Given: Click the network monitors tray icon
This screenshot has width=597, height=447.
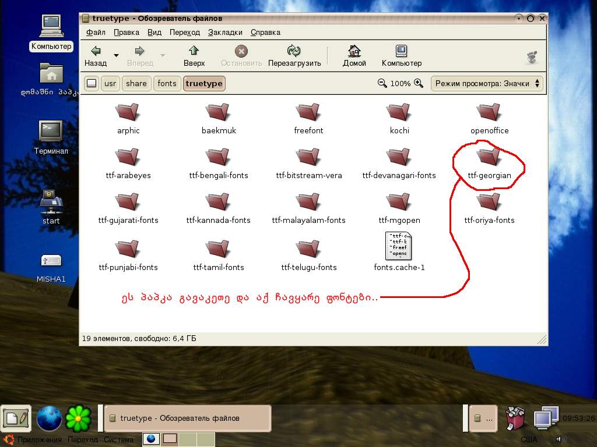Looking at the screenshot, I should point(546,417).
